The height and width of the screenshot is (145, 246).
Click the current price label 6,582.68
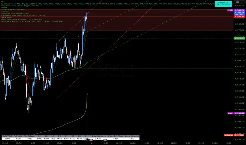239,13
